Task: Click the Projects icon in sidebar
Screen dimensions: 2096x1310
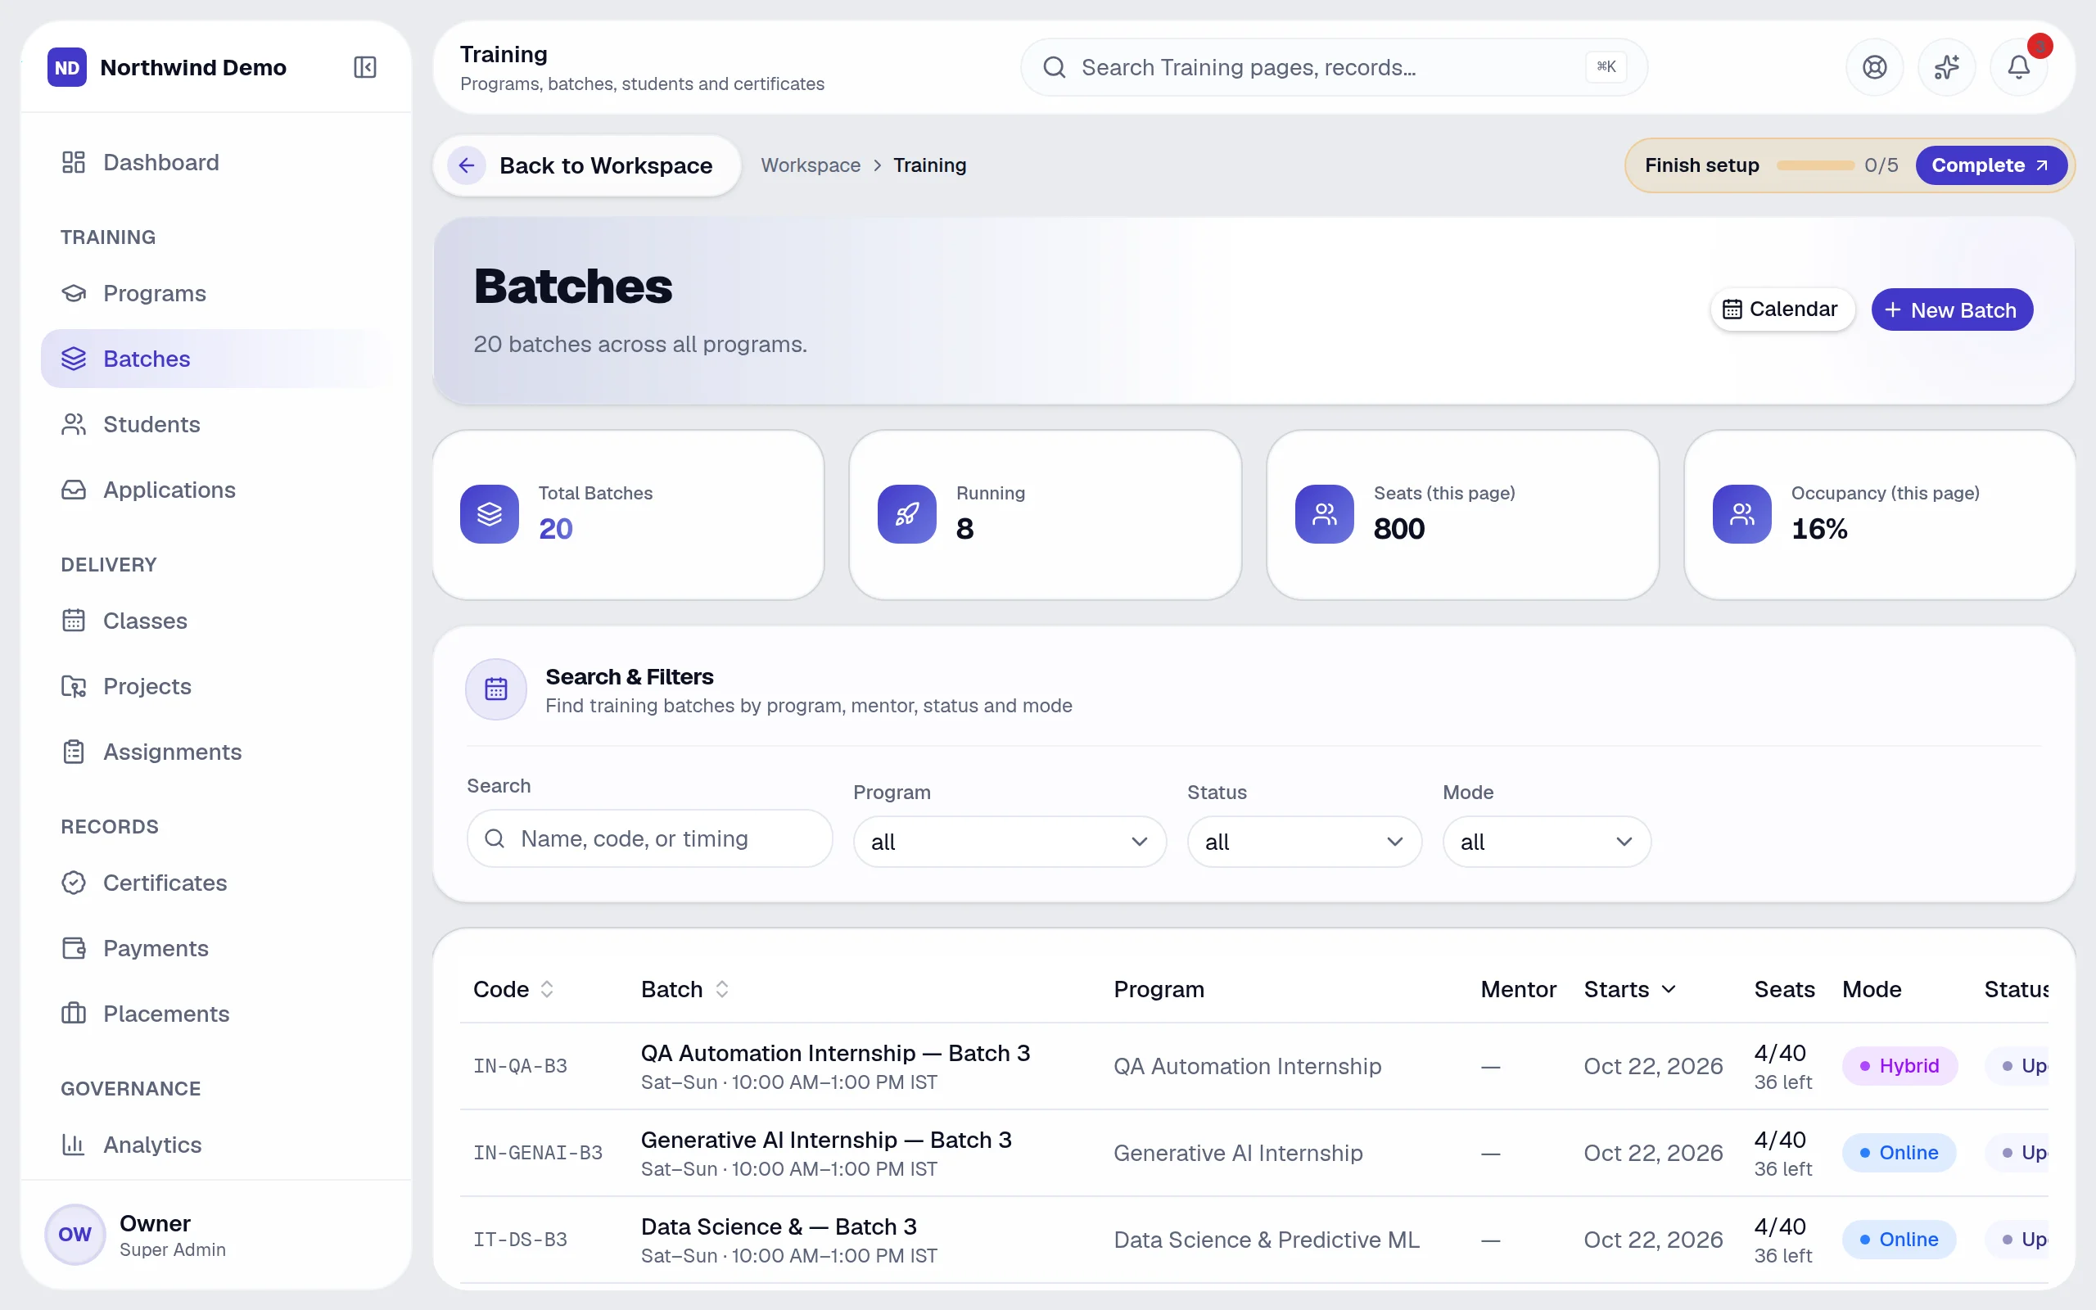Action: tap(74, 686)
